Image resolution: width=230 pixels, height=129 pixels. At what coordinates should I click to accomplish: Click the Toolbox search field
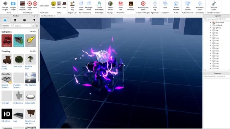23,26
